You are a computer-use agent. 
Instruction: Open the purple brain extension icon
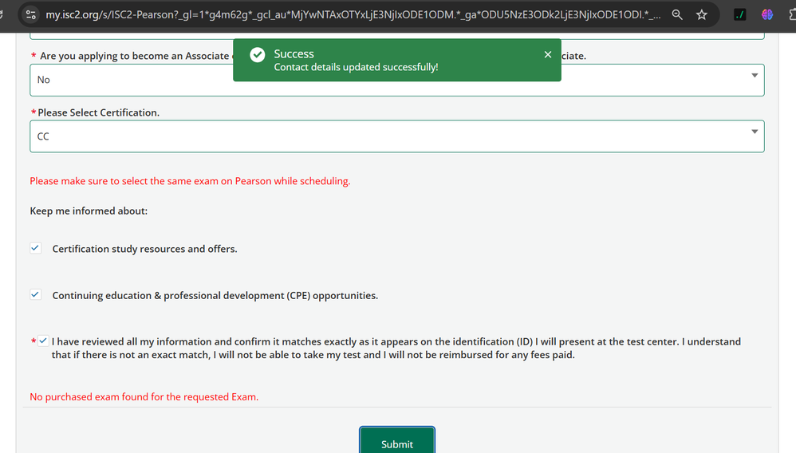(x=767, y=14)
